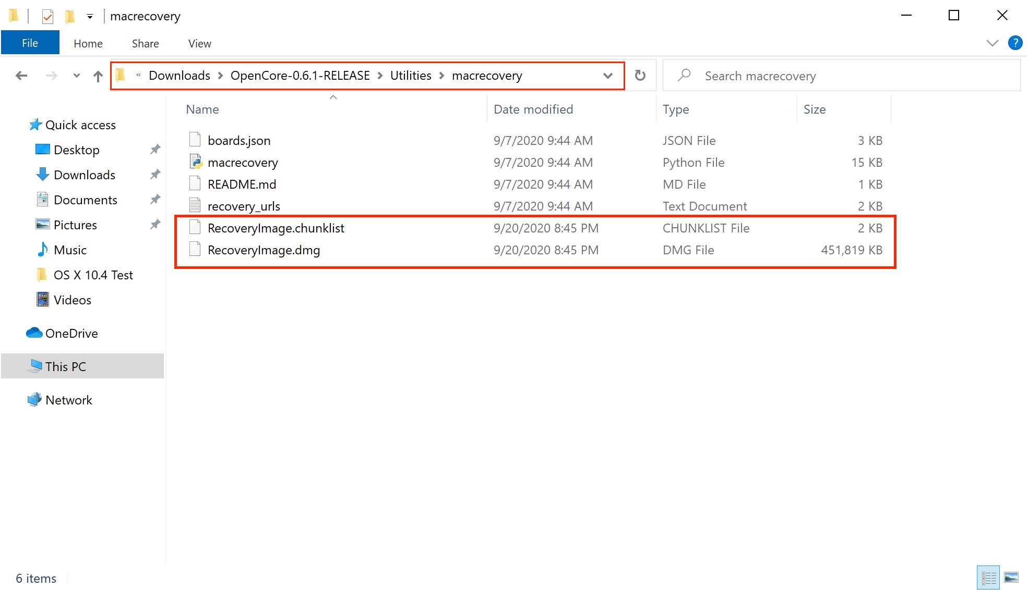Open the Help question mark icon
Image resolution: width=1028 pixels, height=590 pixels.
tap(1015, 43)
